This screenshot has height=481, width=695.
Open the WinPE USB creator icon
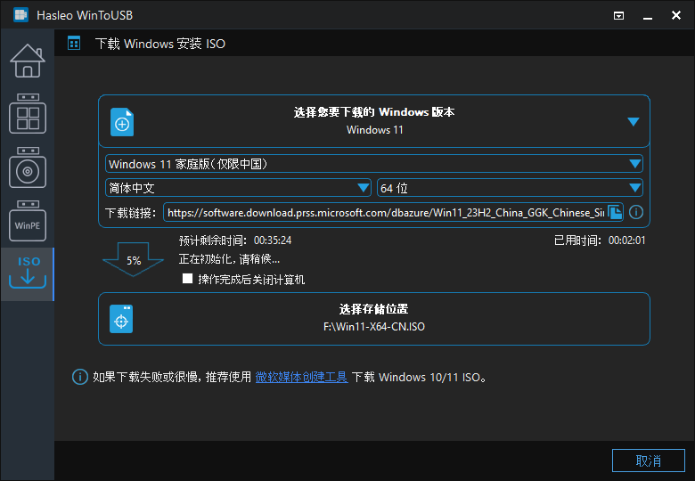(x=28, y=221)
